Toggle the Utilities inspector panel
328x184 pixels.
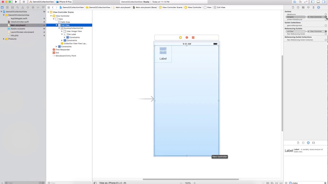pyautogui.click(x=324, y=2)
